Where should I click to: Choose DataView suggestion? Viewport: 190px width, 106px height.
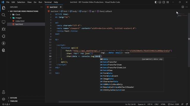coord(132,70)
